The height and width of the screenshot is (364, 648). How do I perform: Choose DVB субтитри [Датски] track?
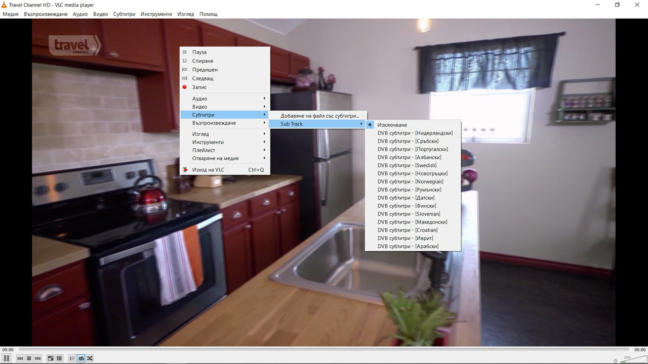pyautogui.click(x=413, y=198)
